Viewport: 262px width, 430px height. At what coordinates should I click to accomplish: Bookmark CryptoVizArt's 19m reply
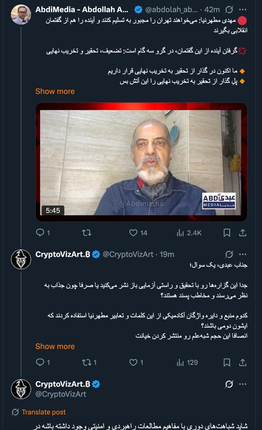(x=227, y=362)
